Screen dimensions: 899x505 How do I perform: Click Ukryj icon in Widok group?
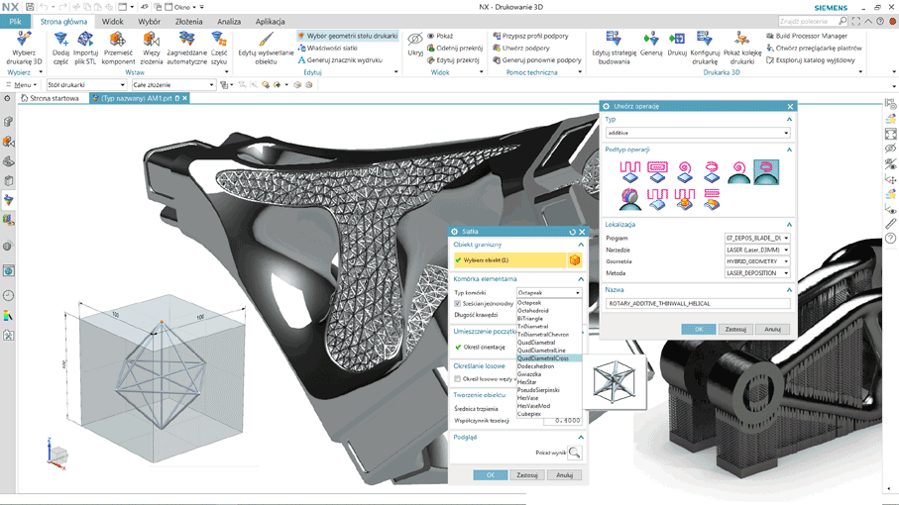pos(415,40)
